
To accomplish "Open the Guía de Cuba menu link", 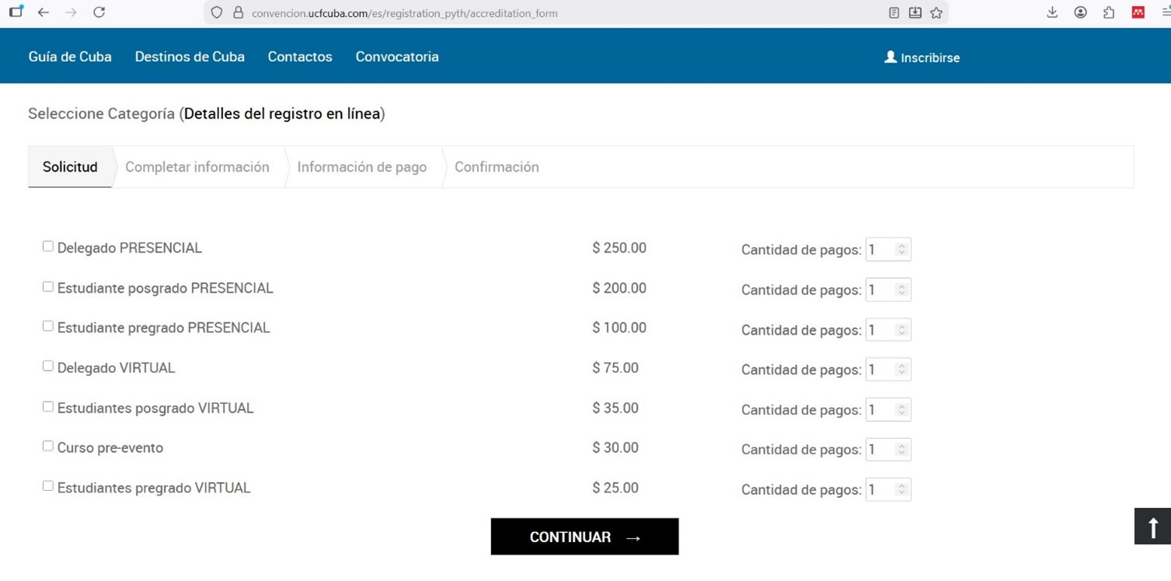I will 70,57.
